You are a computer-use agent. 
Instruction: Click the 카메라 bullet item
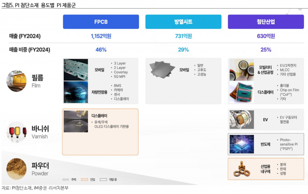(118, 90)
